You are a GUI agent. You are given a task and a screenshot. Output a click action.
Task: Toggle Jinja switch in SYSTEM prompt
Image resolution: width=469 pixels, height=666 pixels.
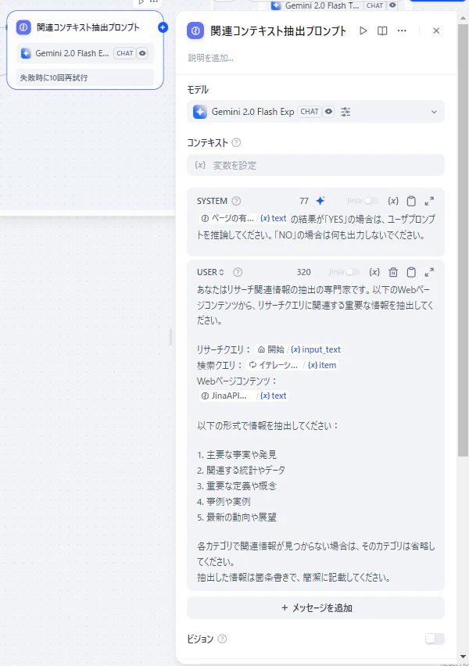(371, 201)
